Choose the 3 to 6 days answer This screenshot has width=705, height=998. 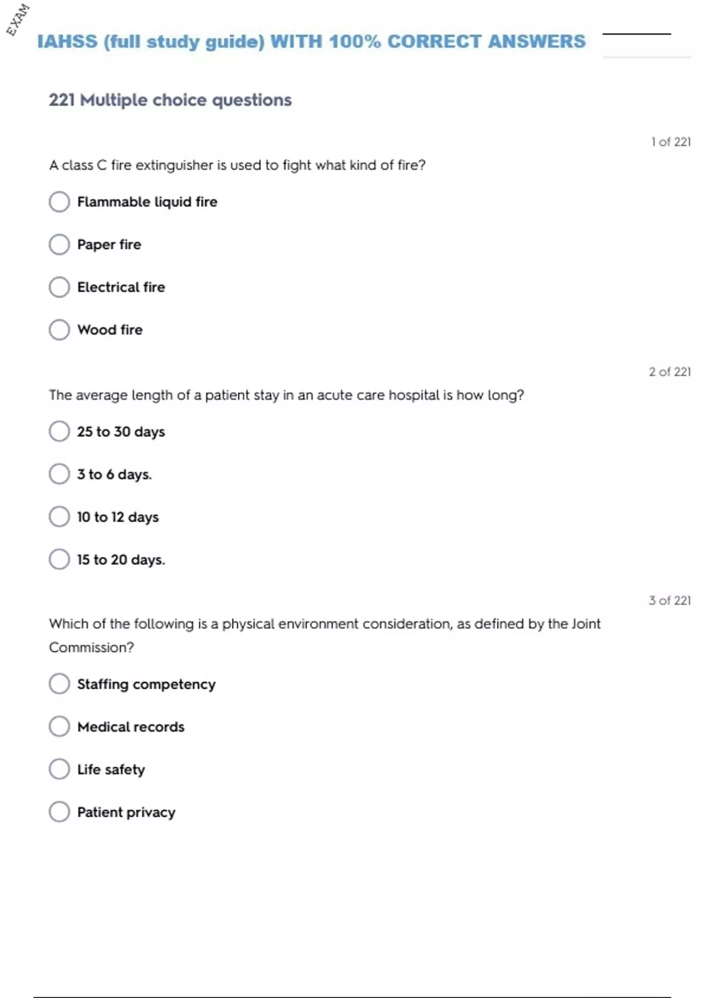[x=59, y=474]
